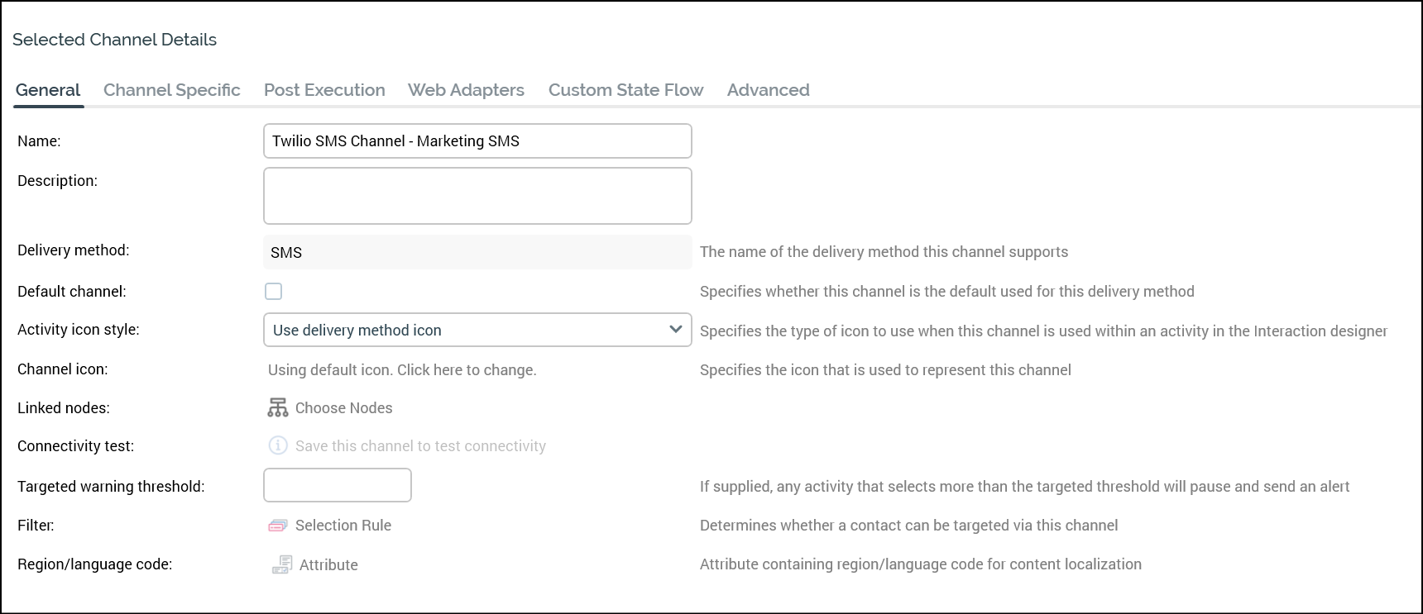The height and width of the screenshot is (614, 1423).
Task: Click the Attribute icon for region/language code
Action: [281, 565]
